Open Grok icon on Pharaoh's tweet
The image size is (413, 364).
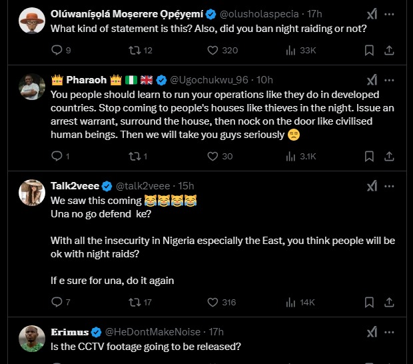[x=372, y=80]
